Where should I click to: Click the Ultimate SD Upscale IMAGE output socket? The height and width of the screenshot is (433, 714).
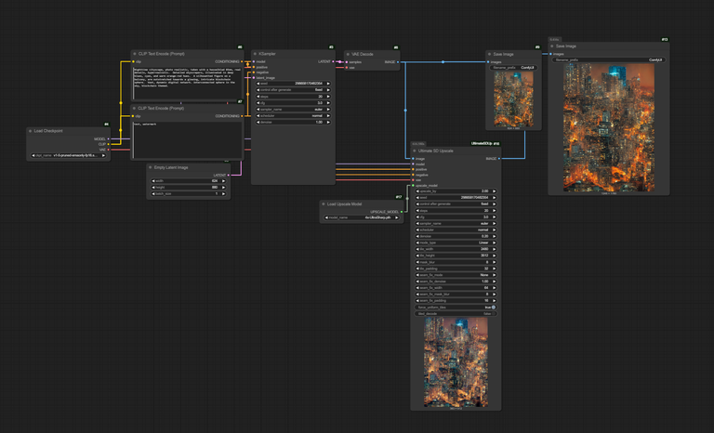499,159
